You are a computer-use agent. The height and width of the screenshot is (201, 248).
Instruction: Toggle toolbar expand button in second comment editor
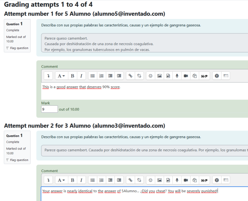pyautogui.click(x=48, y=180)
